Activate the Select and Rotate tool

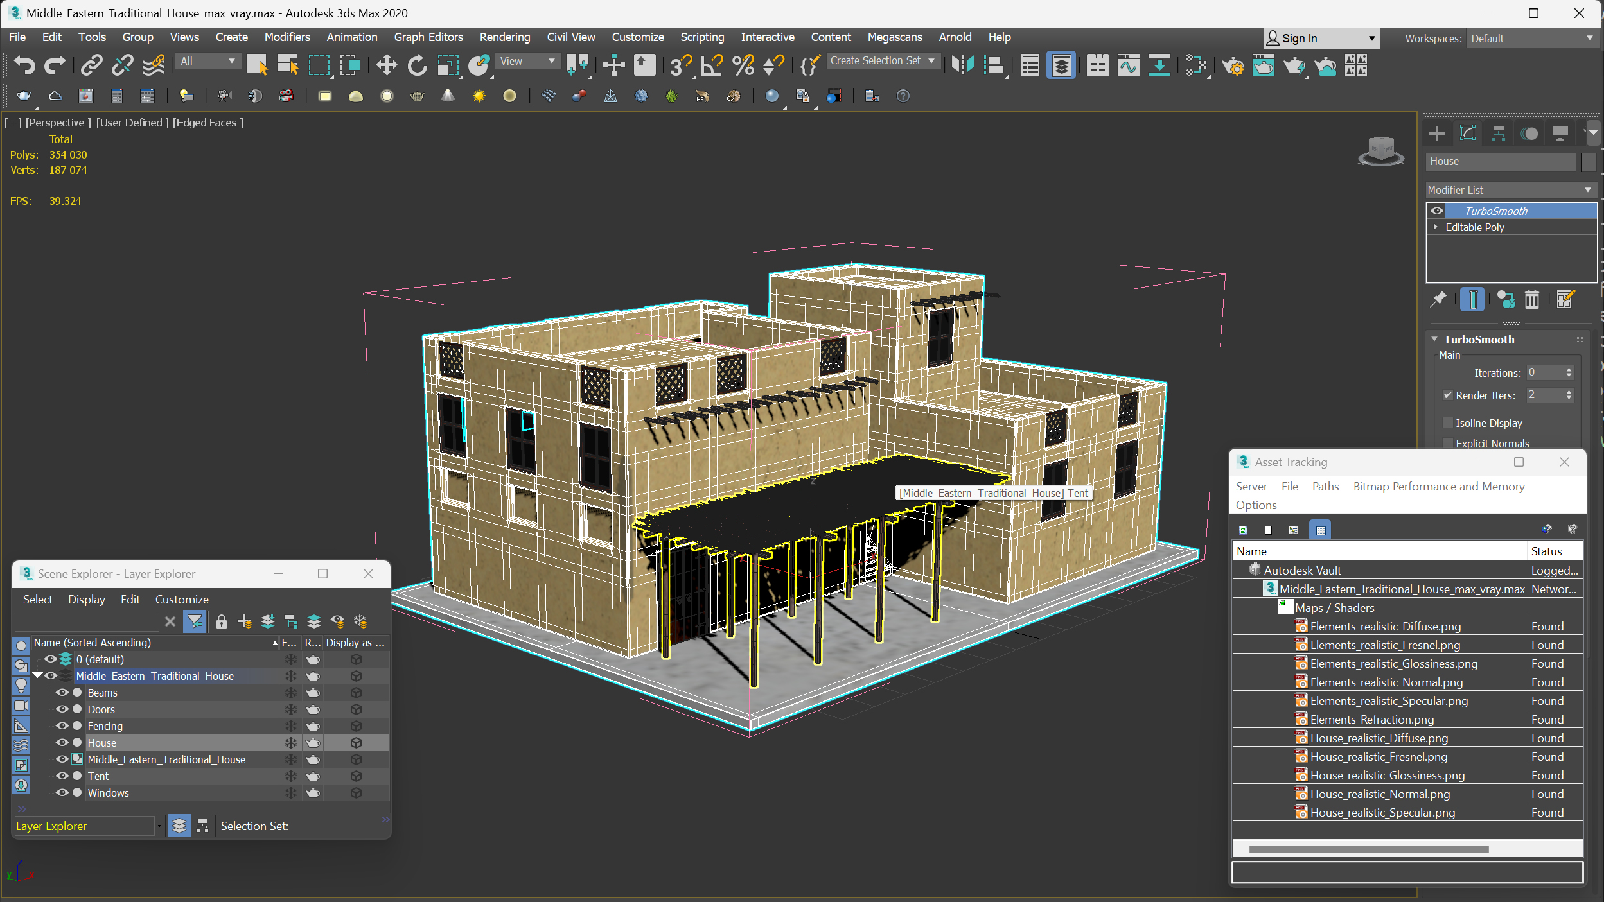click(417, 65)
